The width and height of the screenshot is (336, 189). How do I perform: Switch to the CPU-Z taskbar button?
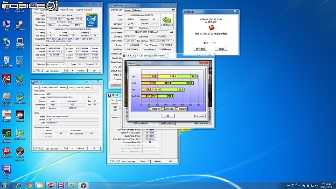click(x=62, y=185)
